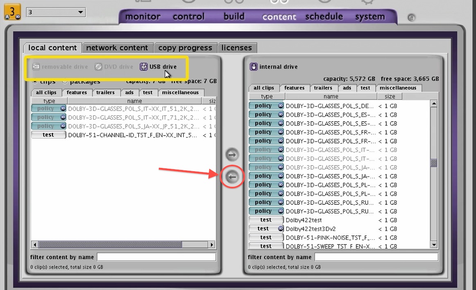The image size is (476, 290).
Task: Select the packages radio button
Action: pyautogui.click(x=65, y=82)
